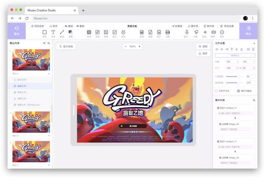
Task: Select the highlighted element in stage tree
Action: point(30,86)
